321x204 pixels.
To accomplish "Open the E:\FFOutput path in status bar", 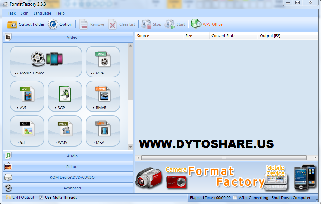I will (x=23, y=197).
